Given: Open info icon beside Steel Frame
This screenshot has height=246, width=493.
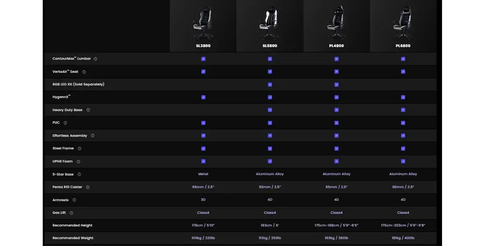Looking at the screenshot, I should tap(80, 148).
